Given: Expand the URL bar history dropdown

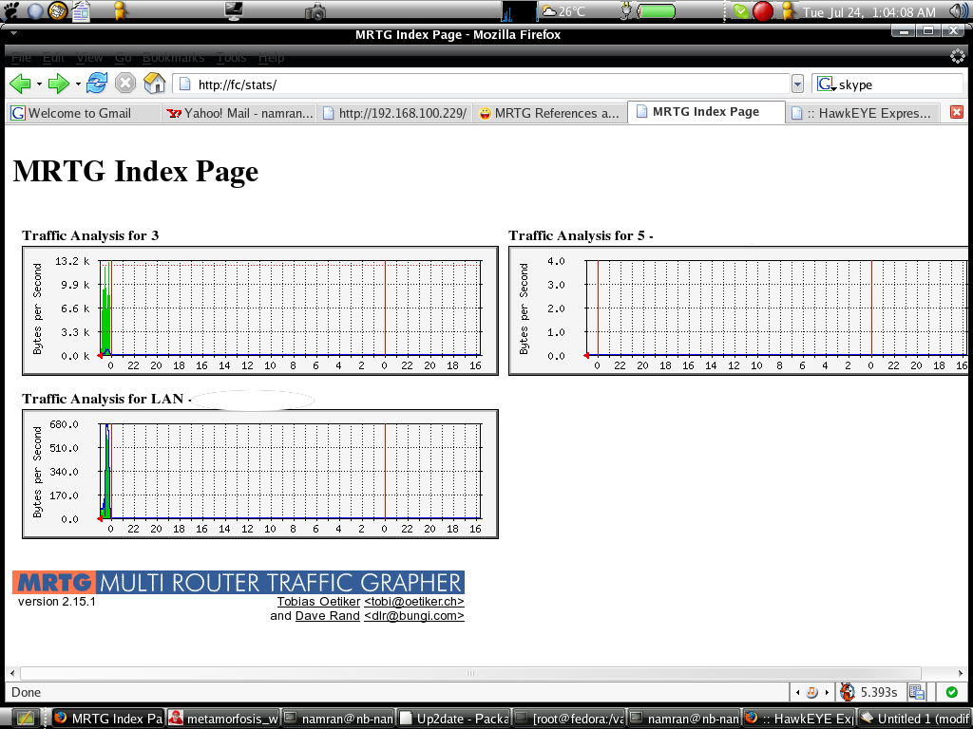Looking at the screenshot, I should (x=797, y=84).
